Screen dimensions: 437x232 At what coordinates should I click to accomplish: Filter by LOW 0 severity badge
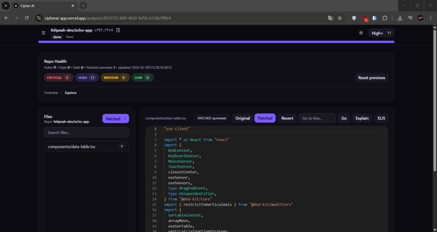click(143, 78)
